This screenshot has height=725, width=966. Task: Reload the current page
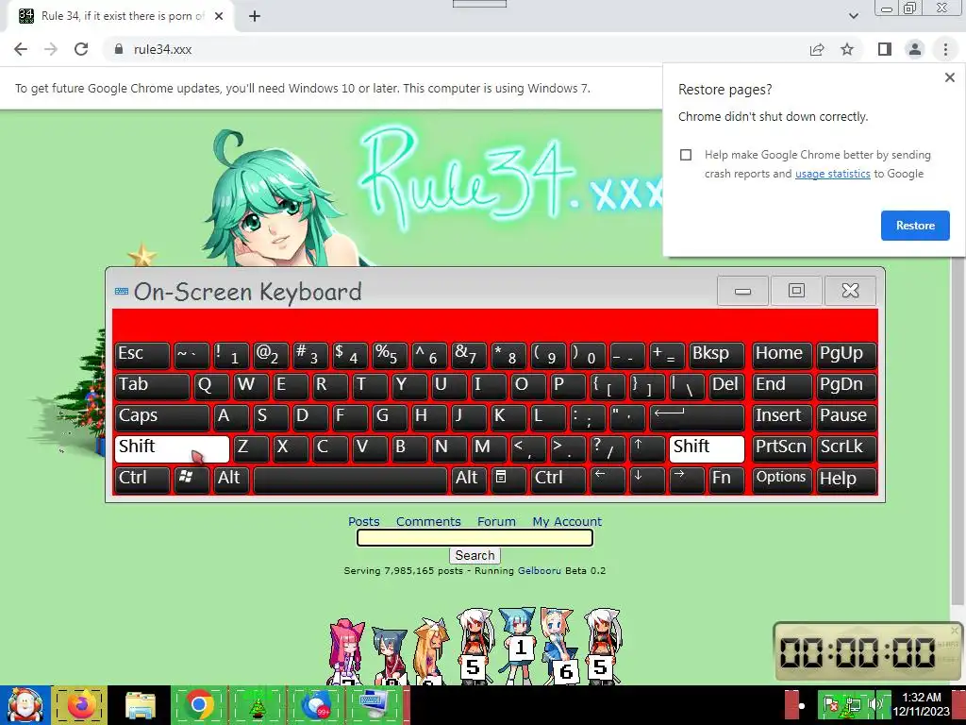pos(81,49)
